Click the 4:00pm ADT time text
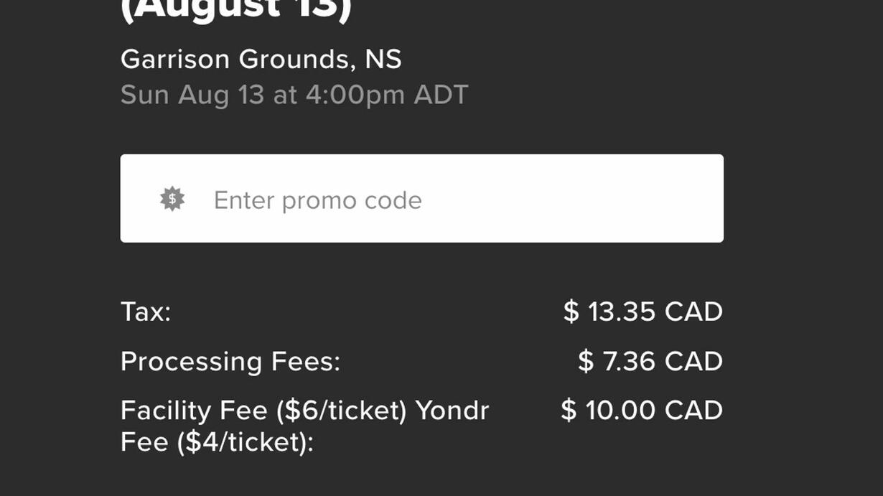The width and height of the screenshot is (883, 496). point(387,95)
